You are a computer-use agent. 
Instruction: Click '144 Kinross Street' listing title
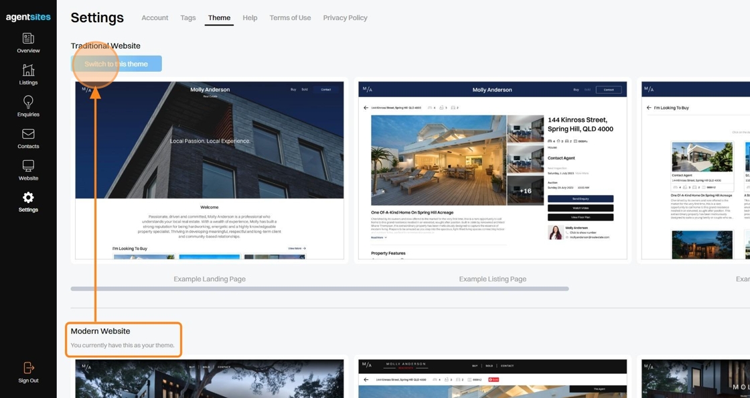[580, 125]
